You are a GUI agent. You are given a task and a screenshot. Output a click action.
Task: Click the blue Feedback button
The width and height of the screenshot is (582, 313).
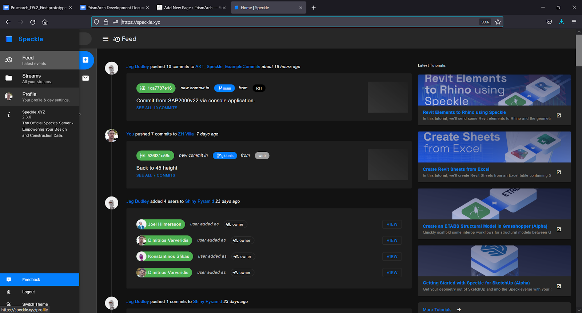(x=40, y=280)
